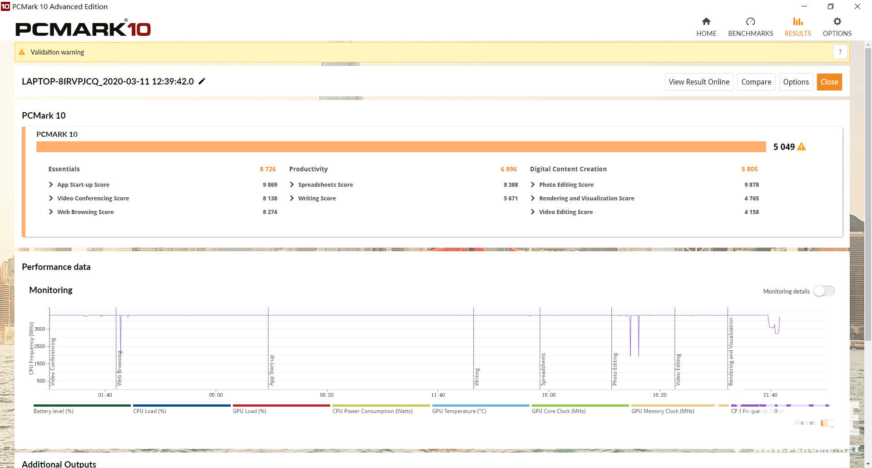Image resolution: width=872 pixels, height=468 pixels.
Task: Click View Result Online button
Action: [x=699, y=82]
